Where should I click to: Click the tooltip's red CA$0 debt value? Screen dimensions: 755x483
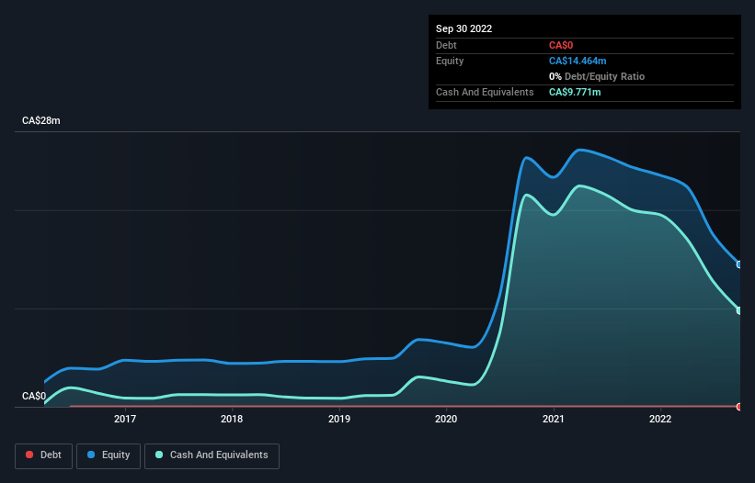pyautogui.click(x=561, y=45)
